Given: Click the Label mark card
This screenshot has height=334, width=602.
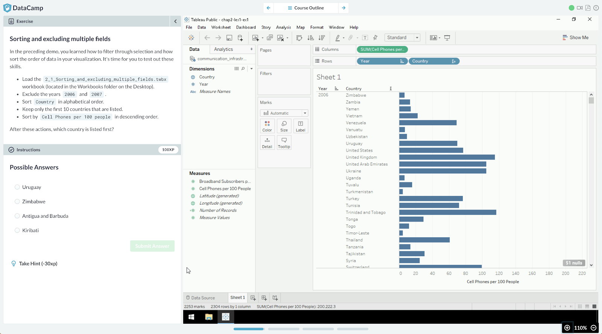Looking at the screenshot, I should click(x=301, y=126).
